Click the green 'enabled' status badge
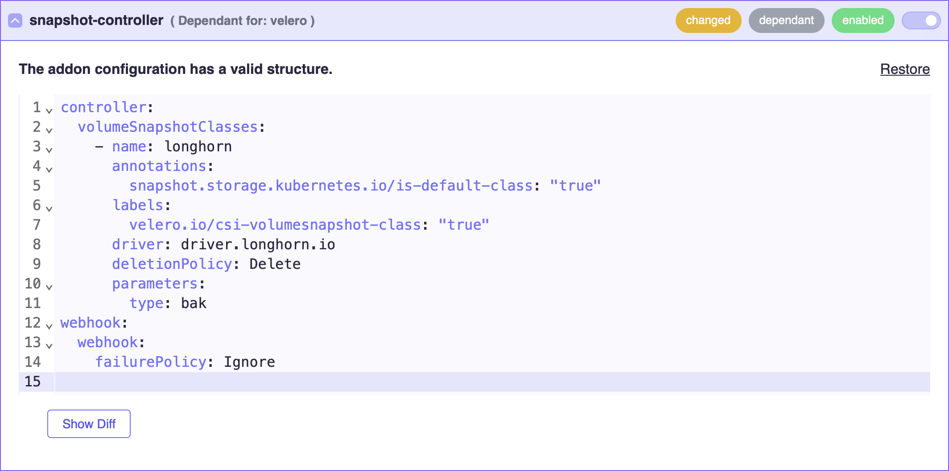Viewport: 949px width, 471px height. click(x=862, y=20)
